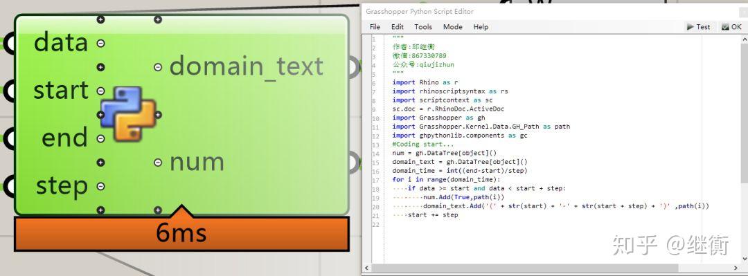
Task: Place cursor on line 'import Rhino as r'
Action: [425, 82]
